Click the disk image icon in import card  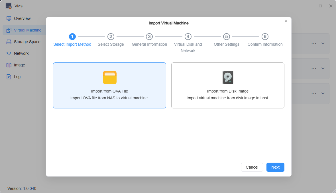point(228,77)
